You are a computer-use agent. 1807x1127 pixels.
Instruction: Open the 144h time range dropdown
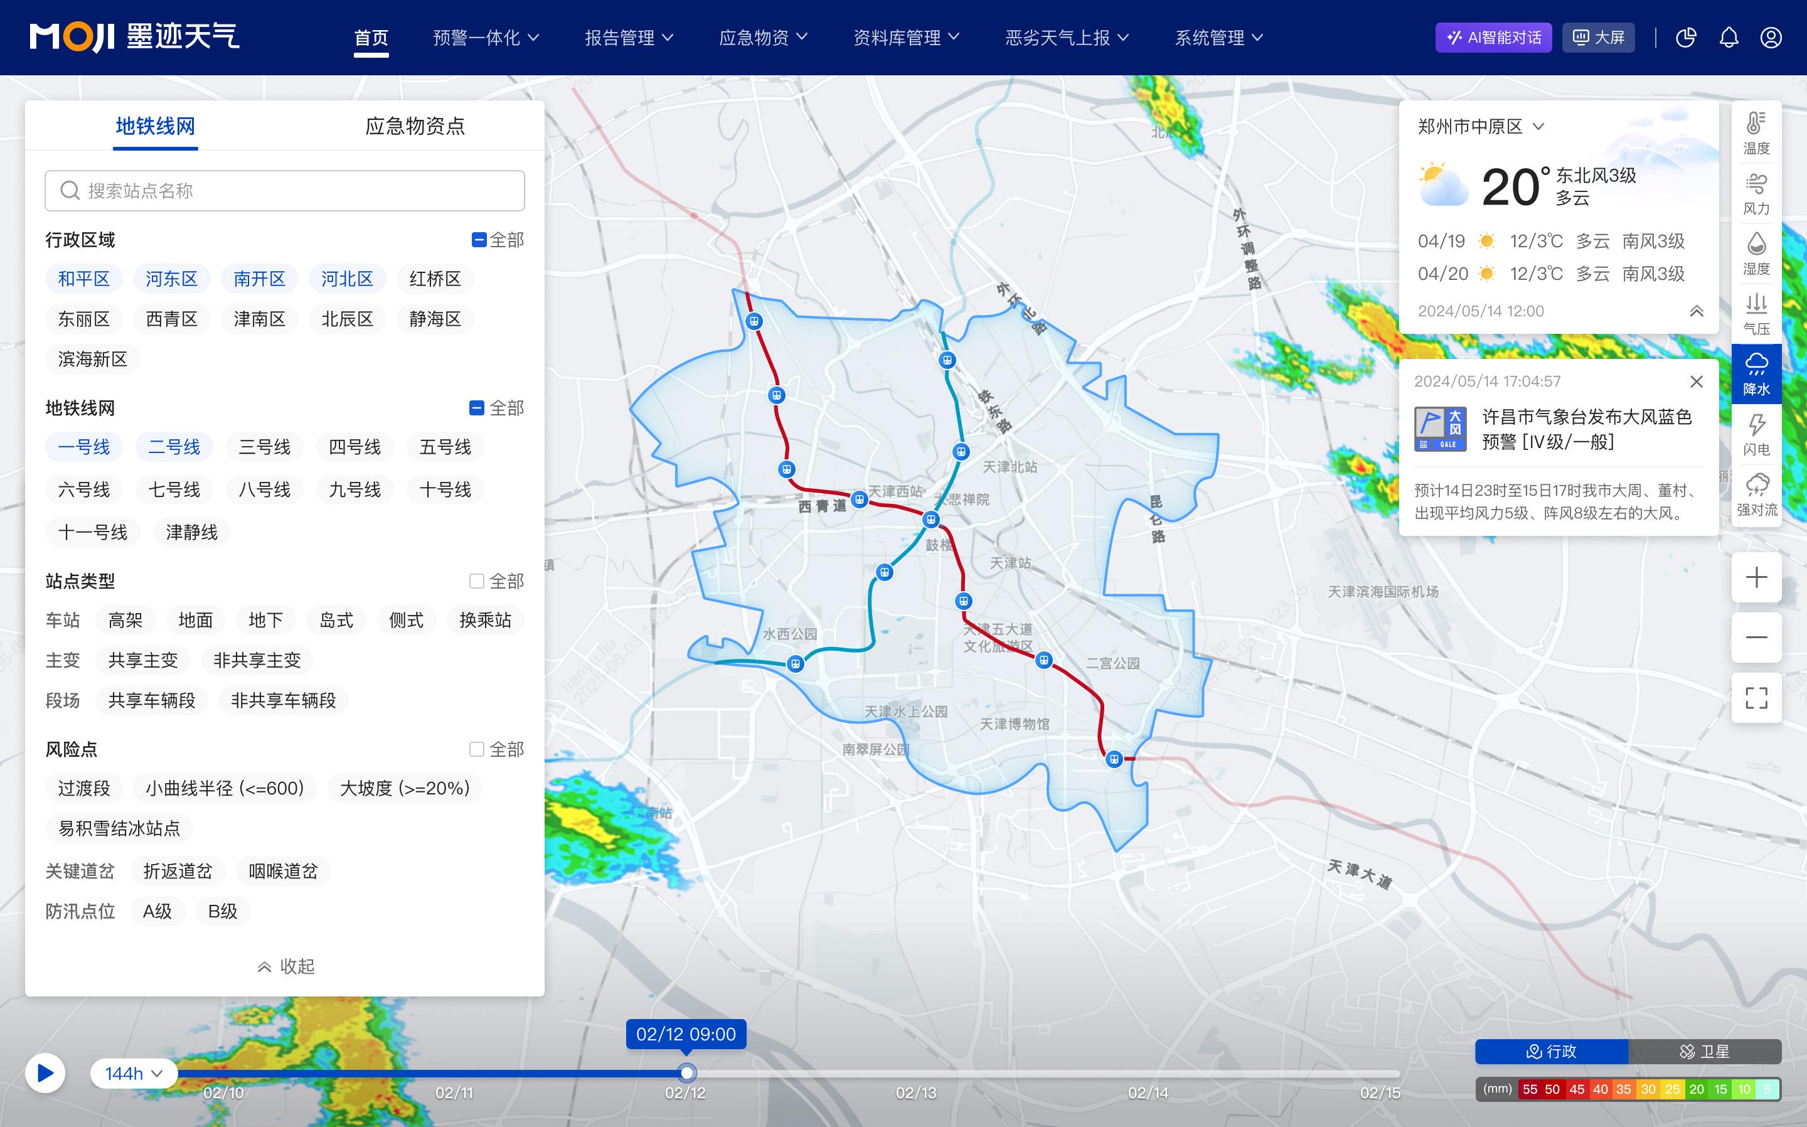tap(134, 1073)
